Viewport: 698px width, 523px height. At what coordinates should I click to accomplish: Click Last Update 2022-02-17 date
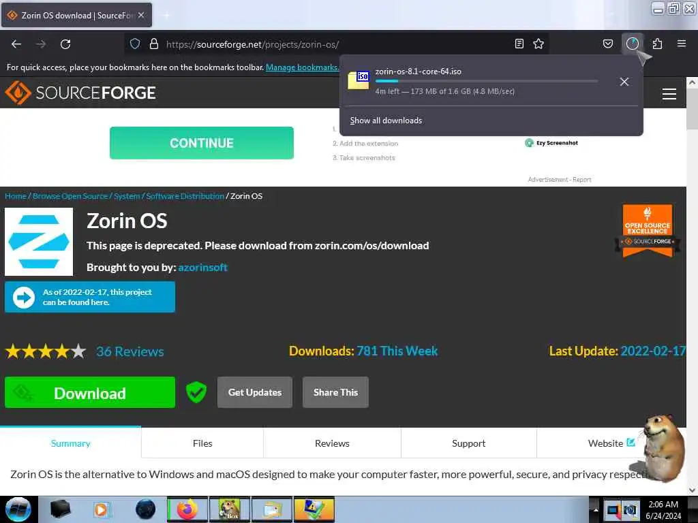click(x=653, y=351)
